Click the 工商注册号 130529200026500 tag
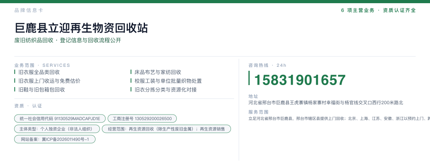Image resolution: width=430 pixels, height=167 pixels. (x=142, y=118)
